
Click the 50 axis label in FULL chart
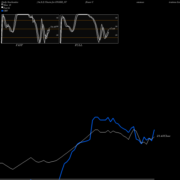(116, 26)
